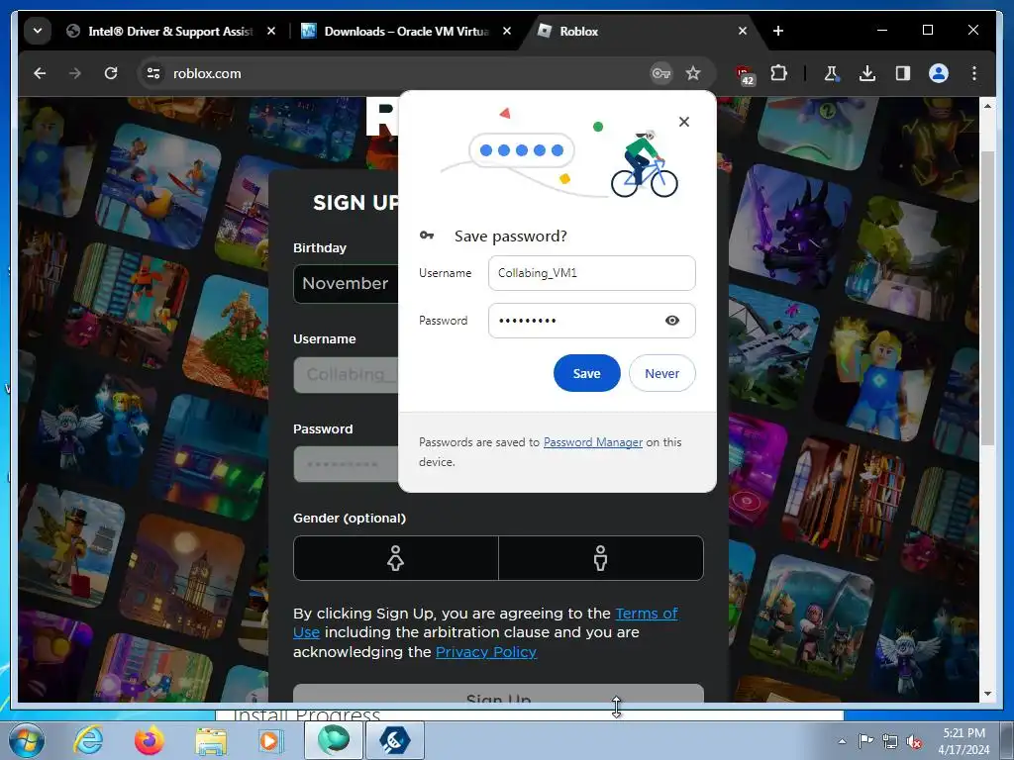Launch Internet Explorer from taskbar
Viewport: 1014px width, 760px height.
pos(88,740)
